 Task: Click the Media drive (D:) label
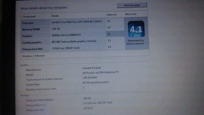[35, 110]
